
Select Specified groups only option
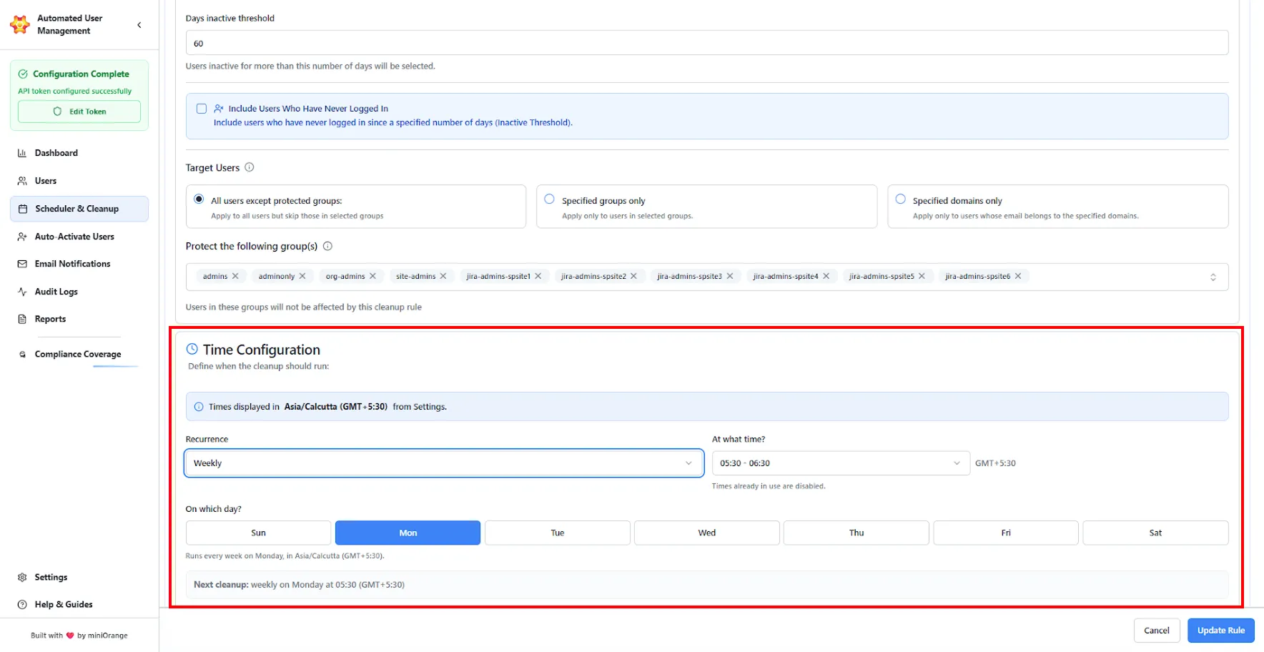(x=549, y=199)
